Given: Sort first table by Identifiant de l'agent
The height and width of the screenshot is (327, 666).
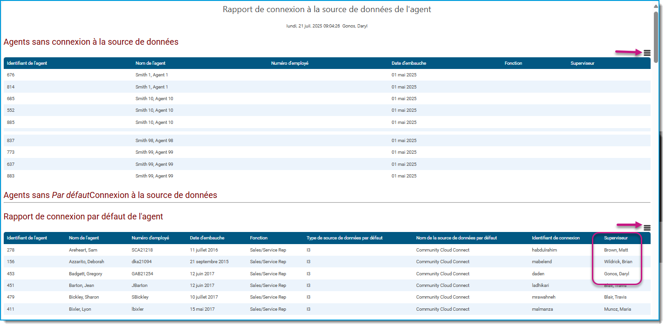Looking at the screenshot, I should (27, 63).
